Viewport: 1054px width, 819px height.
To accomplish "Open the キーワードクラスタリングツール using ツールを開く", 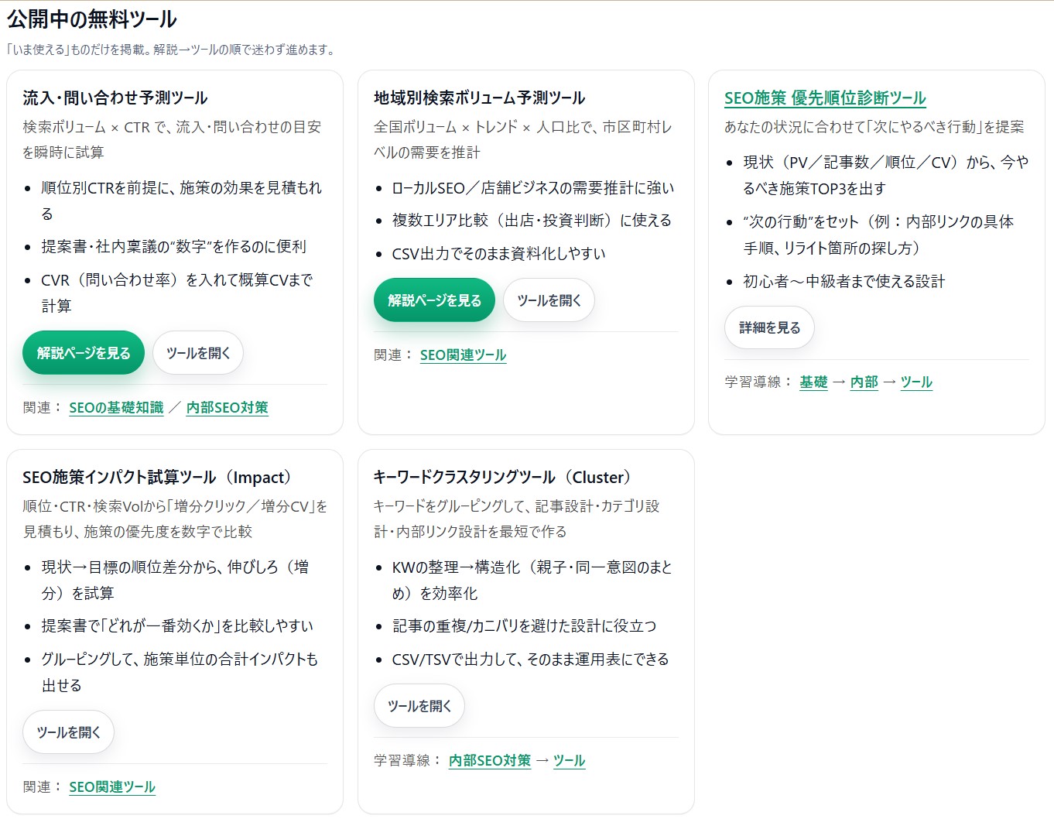I will tap(419, 706).
